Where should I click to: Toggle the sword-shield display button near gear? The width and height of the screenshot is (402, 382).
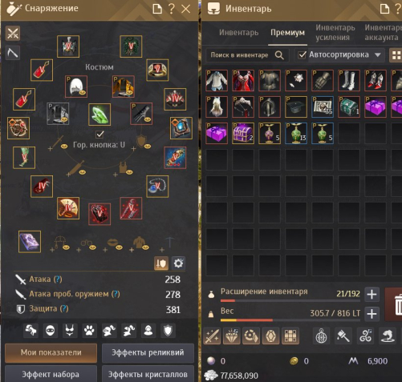[161, 263]
